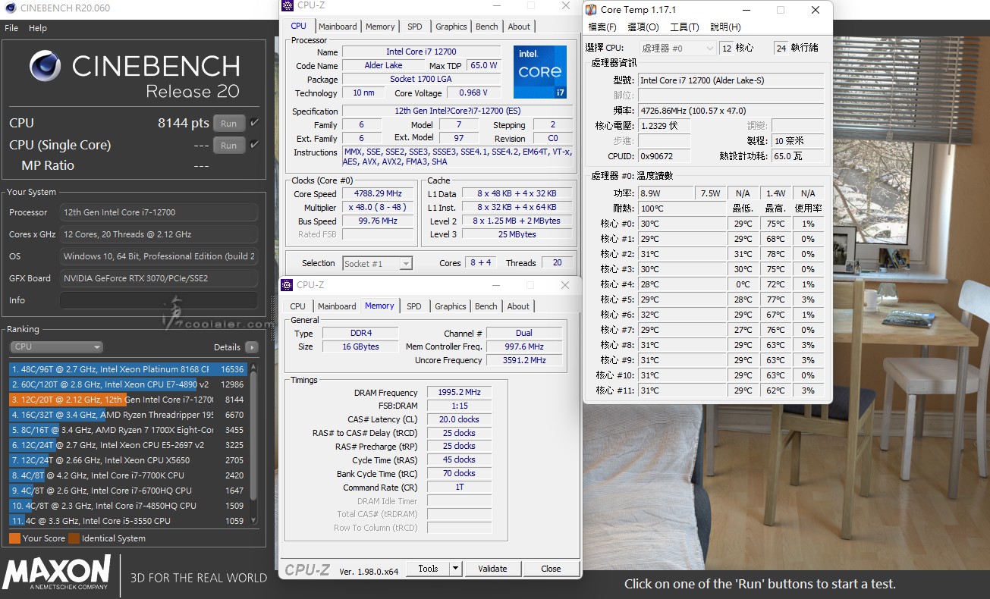This screenshot has height=599, width=990.
Task: Toggle the CPU Single Core test checkmark
Action: pos(255,145)
